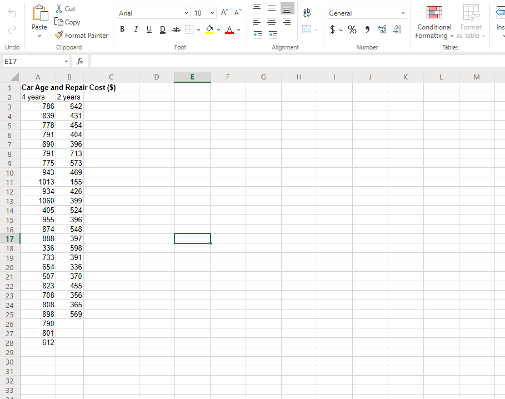Open the font size dropdown

(x=211, y=12)
